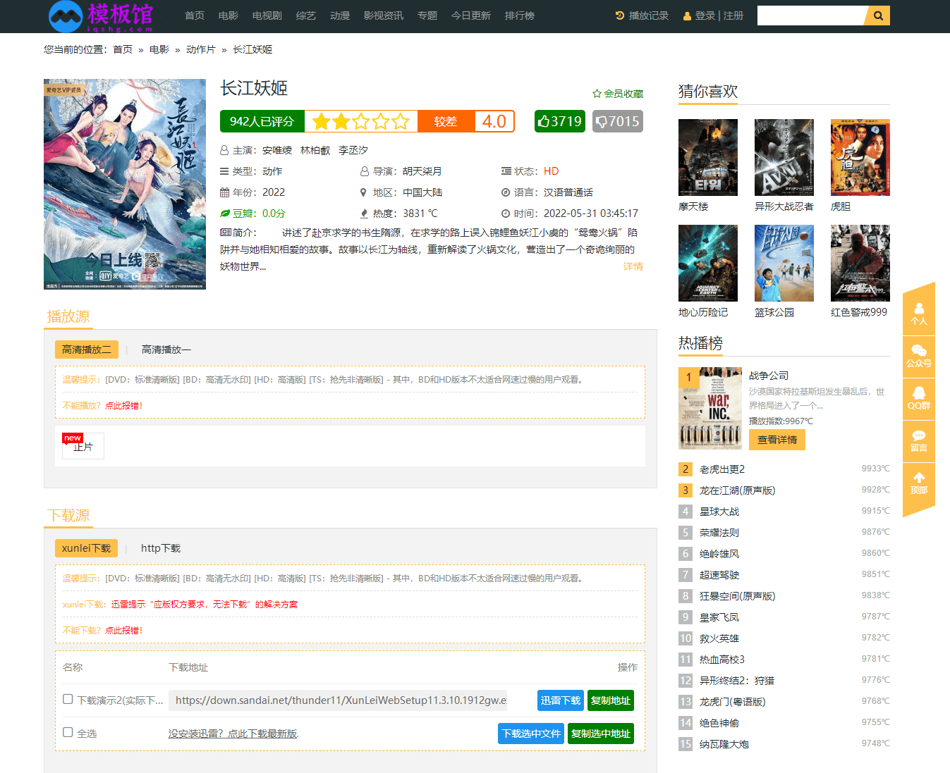Open the 个人 sidebar icon
The width and height of the screenshot is (950, 773).
918,314
